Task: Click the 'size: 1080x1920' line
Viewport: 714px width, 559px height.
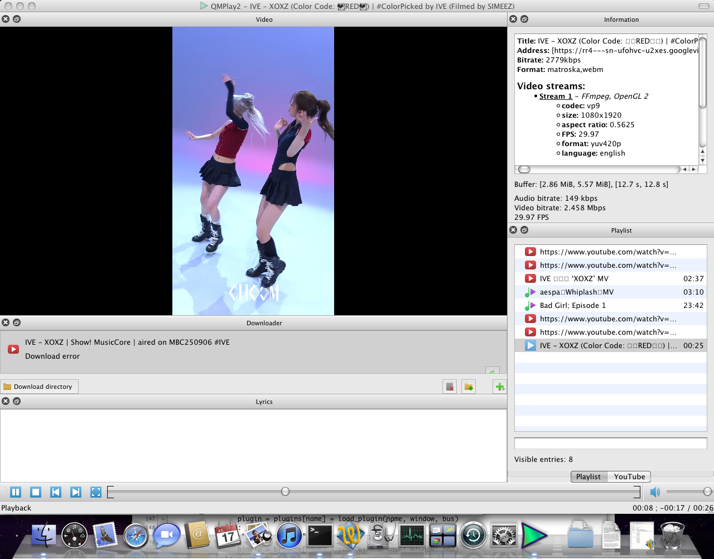Action: 591,115
